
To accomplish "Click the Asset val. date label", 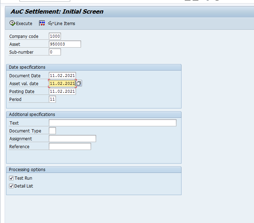I will pyautogui.click(x=24, y=84).
